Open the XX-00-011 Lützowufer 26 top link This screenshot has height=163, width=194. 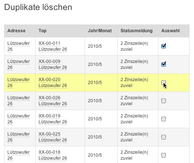click(53, 46)
